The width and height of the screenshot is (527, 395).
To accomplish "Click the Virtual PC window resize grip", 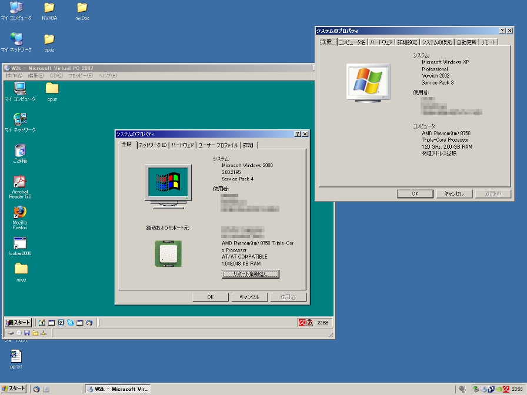I will [x=331, y=334].
